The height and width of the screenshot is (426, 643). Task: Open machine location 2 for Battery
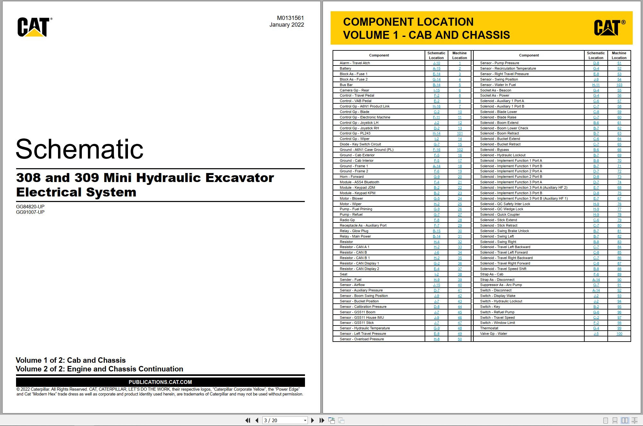coord(460,68)
